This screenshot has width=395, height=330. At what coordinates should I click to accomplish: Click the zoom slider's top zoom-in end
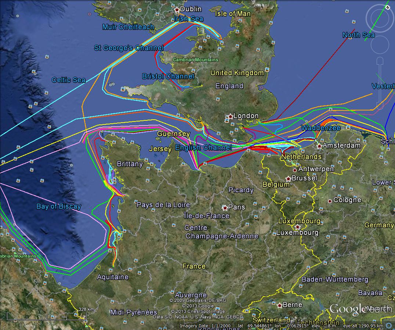pos(380,60)
